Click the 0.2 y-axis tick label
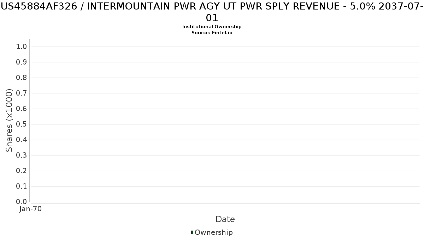 [x=22, y=171]
